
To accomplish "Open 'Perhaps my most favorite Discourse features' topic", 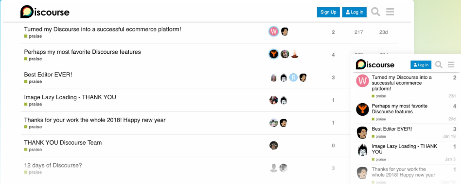I will pos(82,52).
